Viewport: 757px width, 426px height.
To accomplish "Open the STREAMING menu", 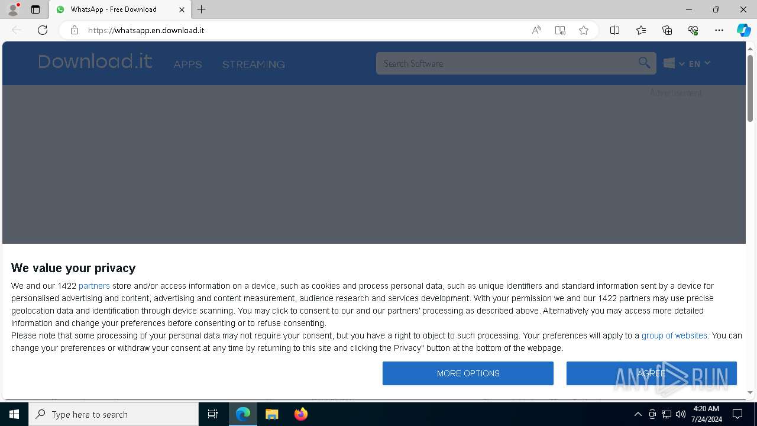I will coord(254,64).
